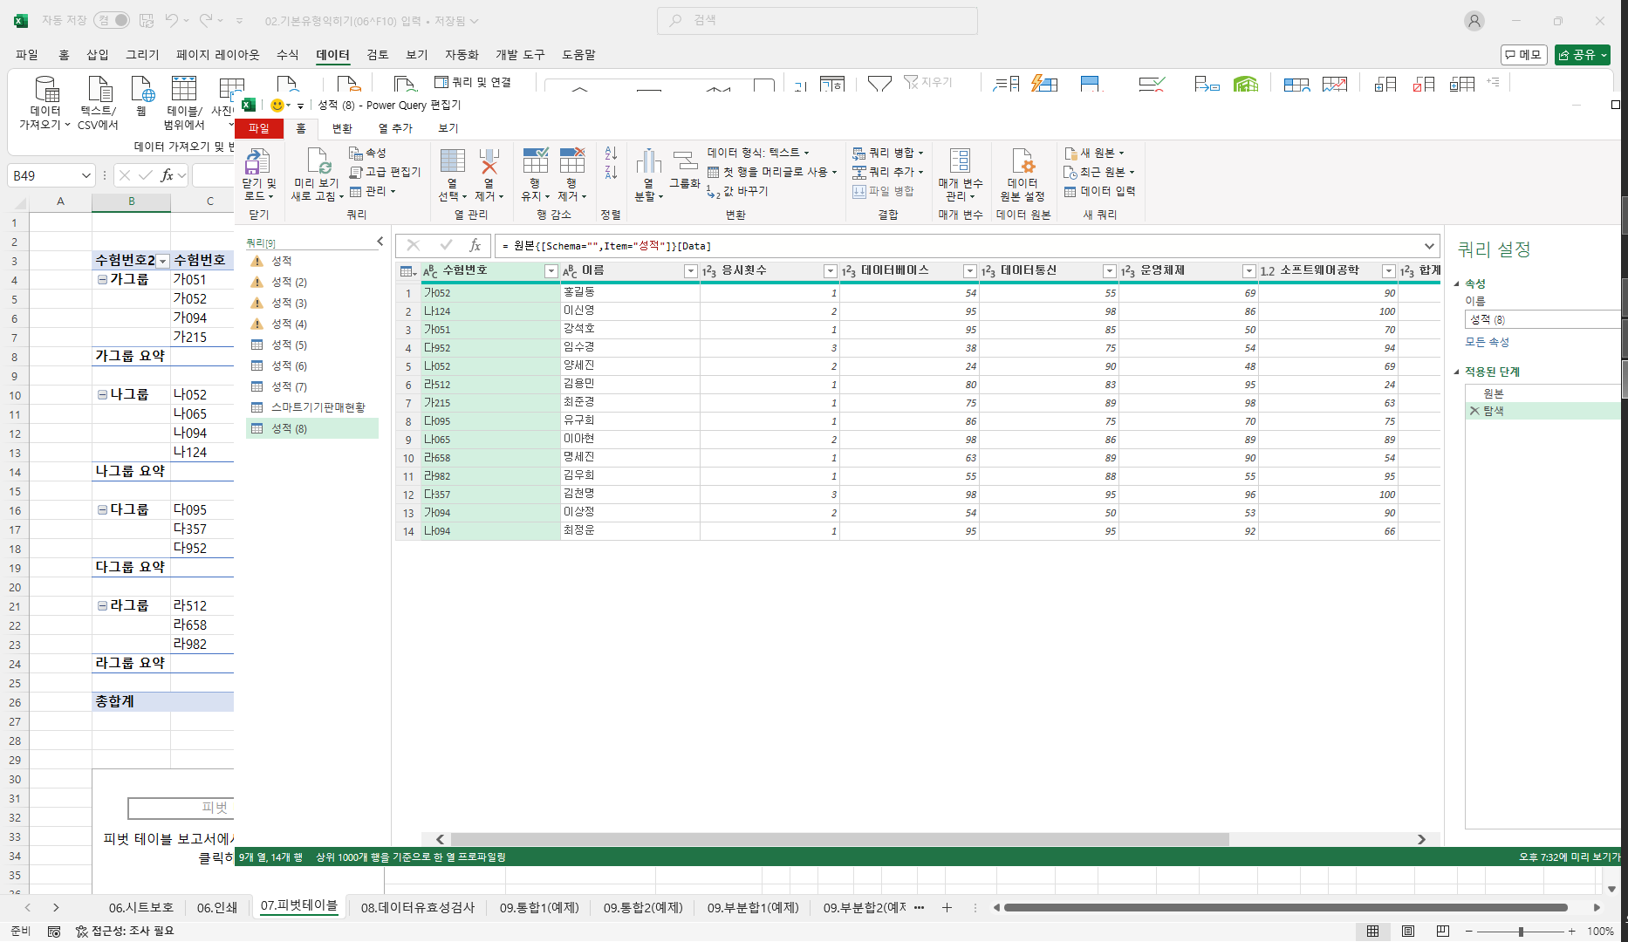This screenshot has height=942, width=1628.
Task: Open the 수험번호2 pivot filter dropdown
Action: point(162,262)
